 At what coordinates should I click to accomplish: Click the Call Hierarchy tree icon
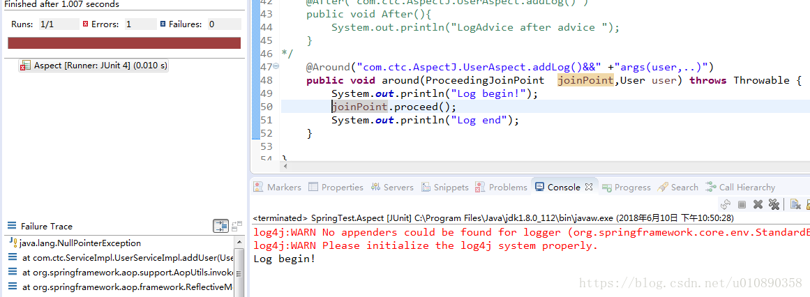pyautogui.click(x=712, y=187)
